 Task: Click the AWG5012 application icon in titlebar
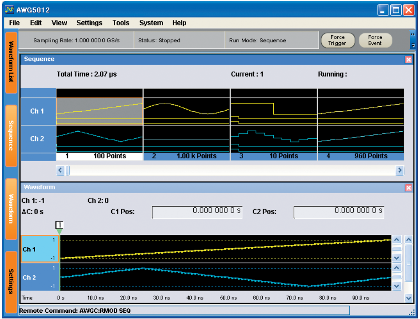point(9,9)
